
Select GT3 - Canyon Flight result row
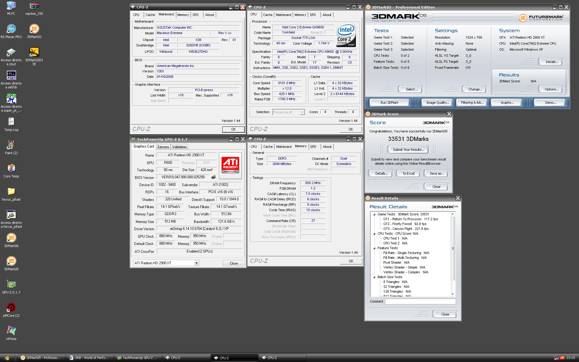tap(406, 229)
